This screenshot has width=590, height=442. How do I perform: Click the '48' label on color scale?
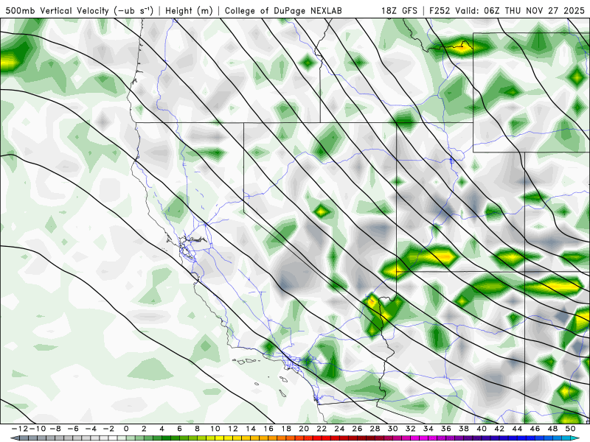(552, 429)
